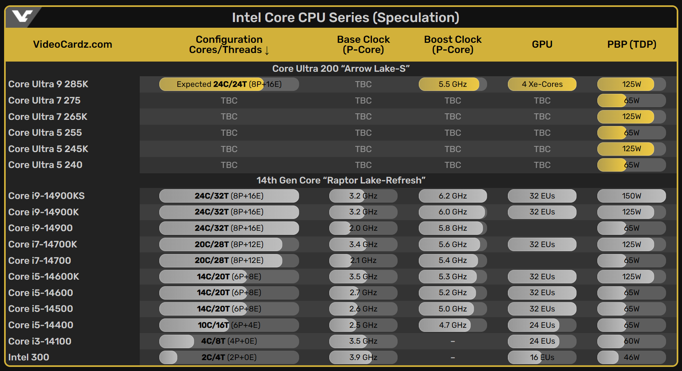Click the Boost Clock (P-Core) header
Viewport: 682px width, 371px height.
(453, 44)
